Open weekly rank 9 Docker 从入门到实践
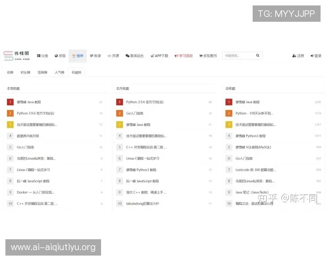The width and height of the screenshot is (326, 261). pyautogui.click(x=35, y=192)
